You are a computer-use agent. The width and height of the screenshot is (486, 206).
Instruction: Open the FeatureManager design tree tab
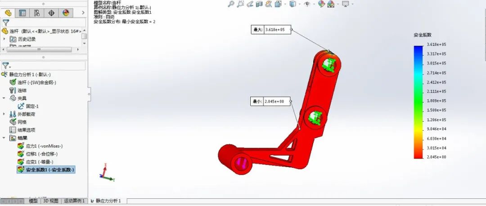[x=8, y=13]
